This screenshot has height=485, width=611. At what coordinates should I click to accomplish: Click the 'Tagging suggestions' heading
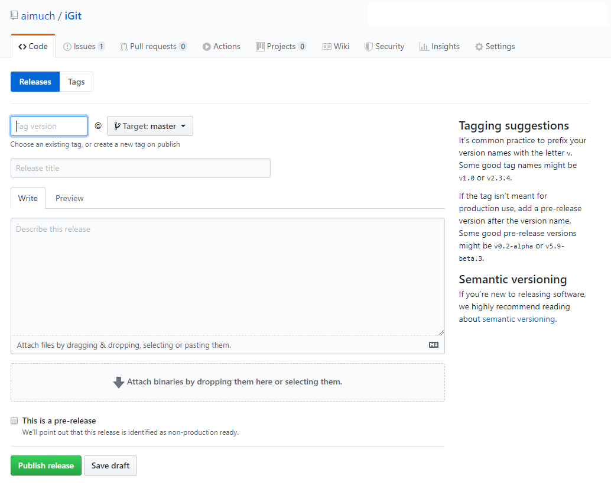[513, 125]
